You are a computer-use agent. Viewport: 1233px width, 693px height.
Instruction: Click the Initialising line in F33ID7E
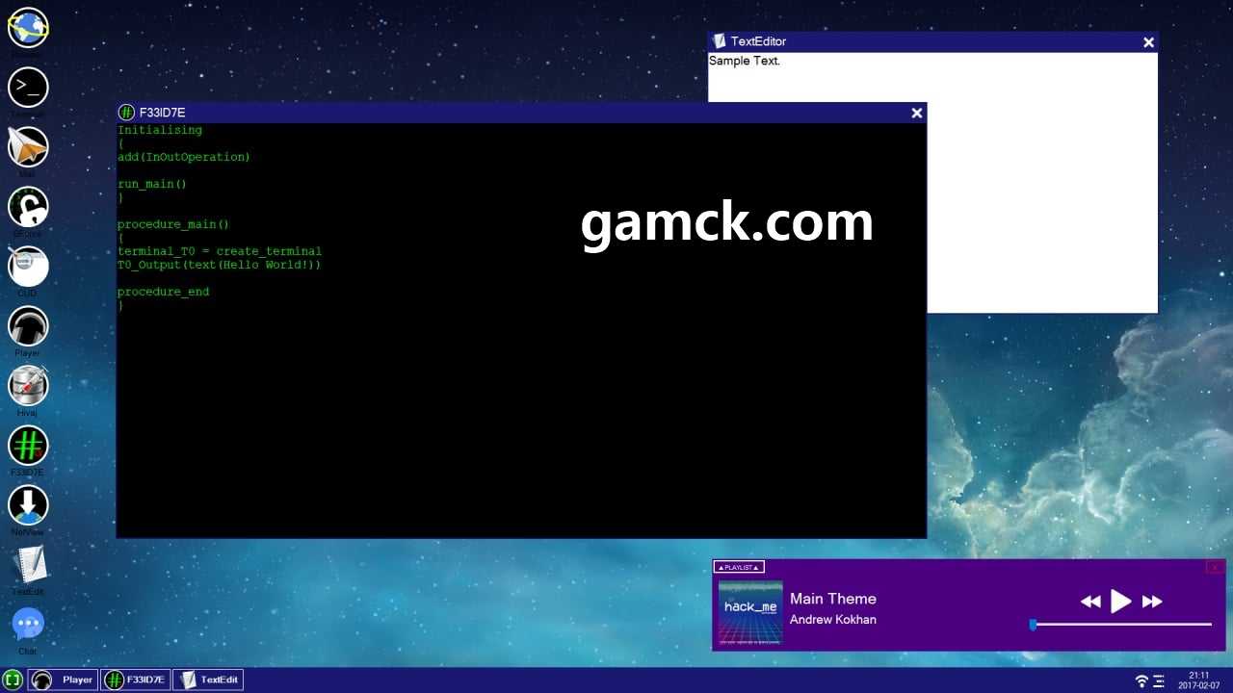[x=160, y=130]
